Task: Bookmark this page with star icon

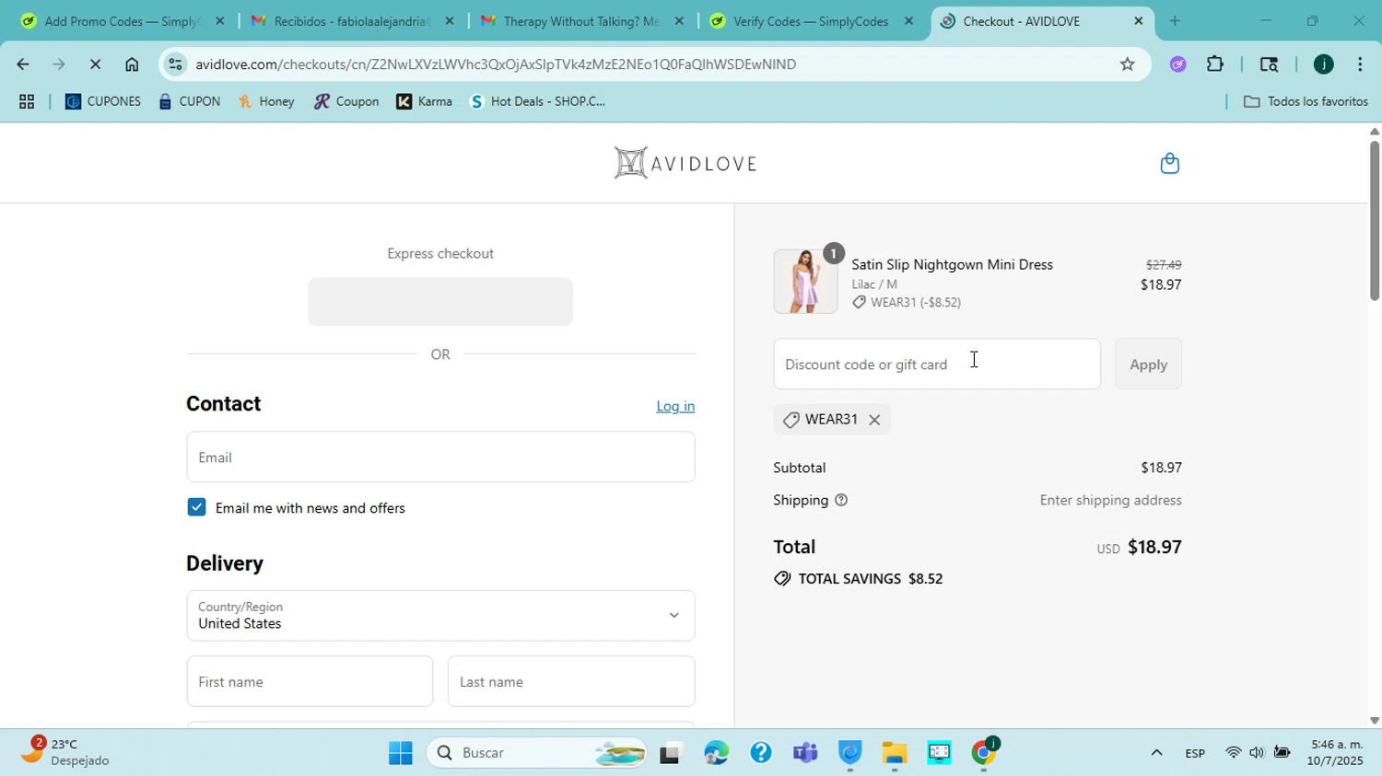Action: point(1127,64)
